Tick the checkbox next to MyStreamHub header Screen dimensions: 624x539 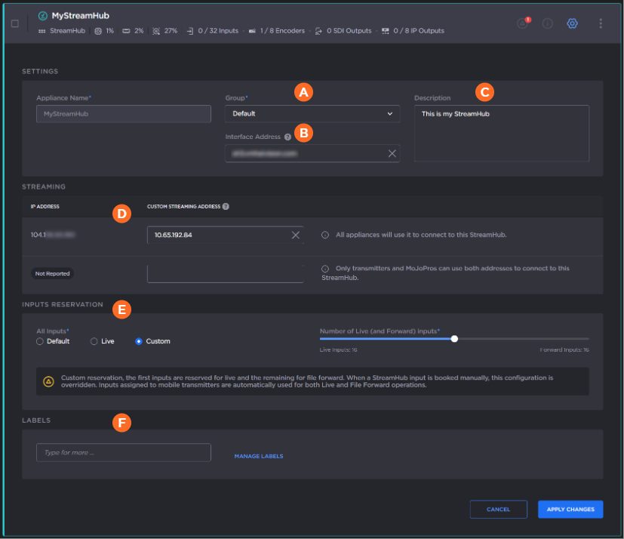[15, 23]
